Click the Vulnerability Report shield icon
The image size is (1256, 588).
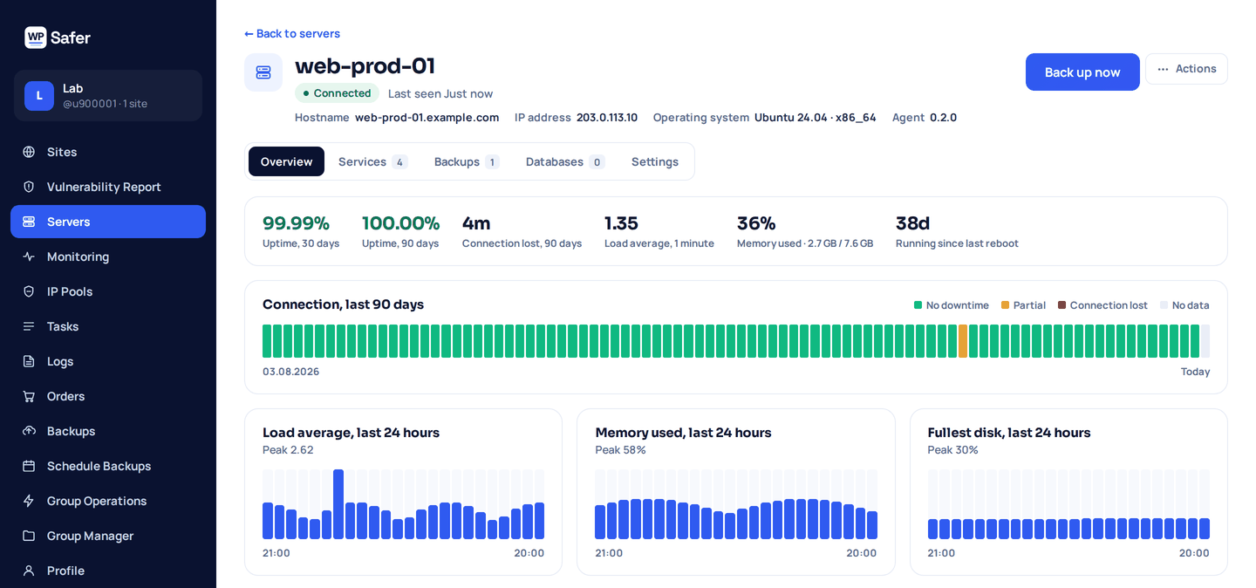(x=29, y=187)
